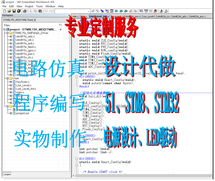Screen dimensions: 215x181
Task: Open the Edit menu
Action: (11, 6)
